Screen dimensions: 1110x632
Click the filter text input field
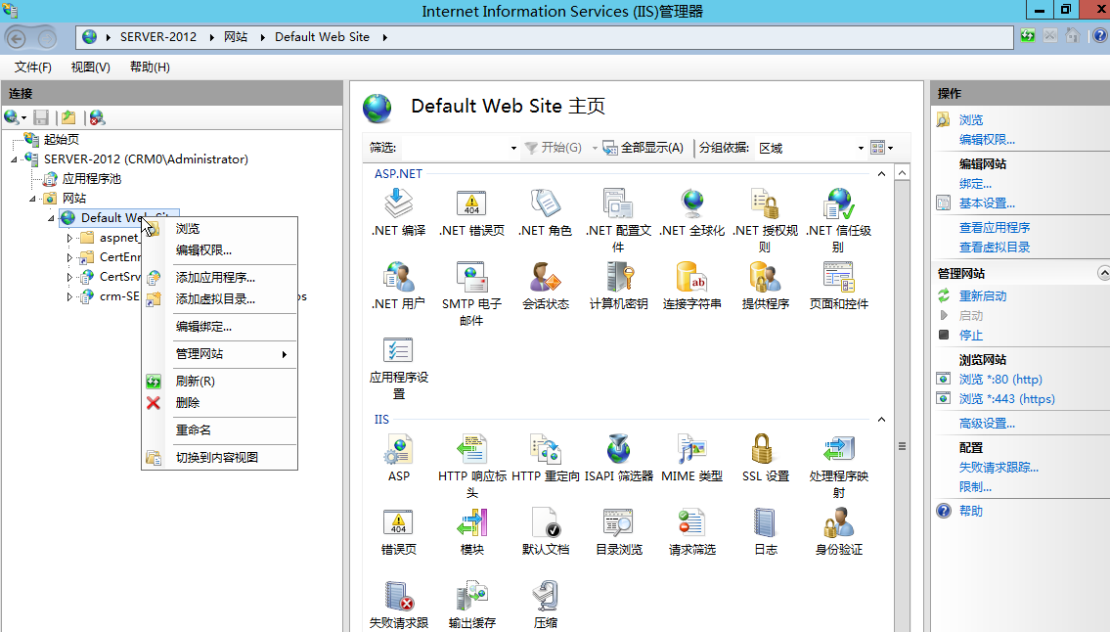pos(454,148)
